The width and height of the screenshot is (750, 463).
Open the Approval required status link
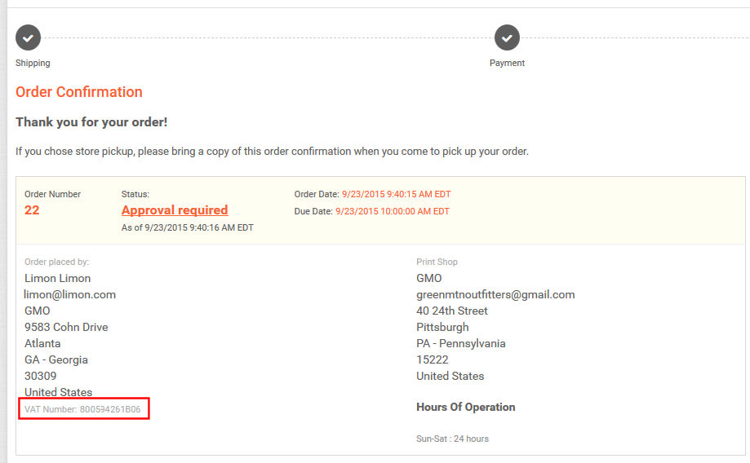tap(175, 210)
